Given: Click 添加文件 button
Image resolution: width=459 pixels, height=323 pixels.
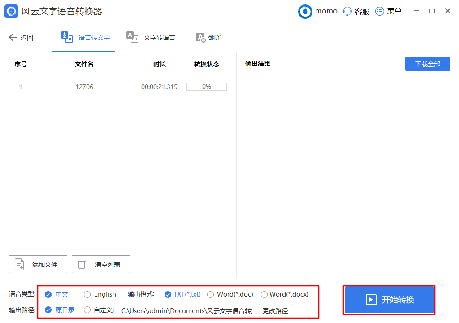Looking at the screenshot, I should click(38, 264).
